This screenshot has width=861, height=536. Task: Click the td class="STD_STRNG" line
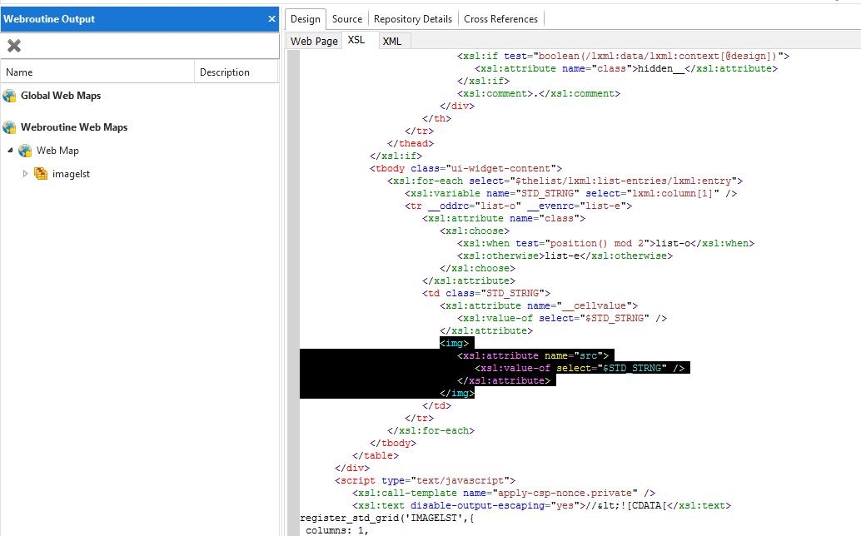[x=486, y=293]
